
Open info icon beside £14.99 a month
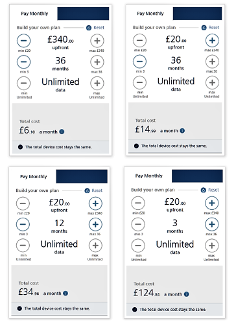coord(182,131)
